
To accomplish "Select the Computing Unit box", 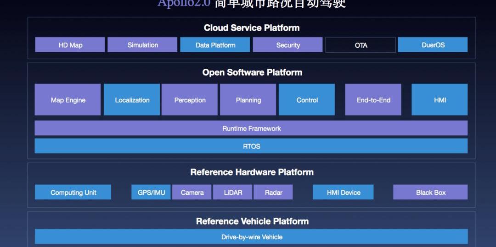I will click(73, 192).
